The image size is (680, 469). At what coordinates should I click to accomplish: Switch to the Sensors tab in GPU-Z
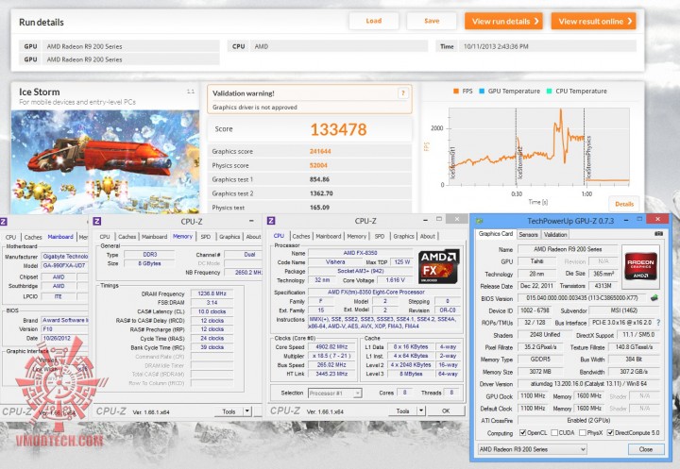(528, 234)
